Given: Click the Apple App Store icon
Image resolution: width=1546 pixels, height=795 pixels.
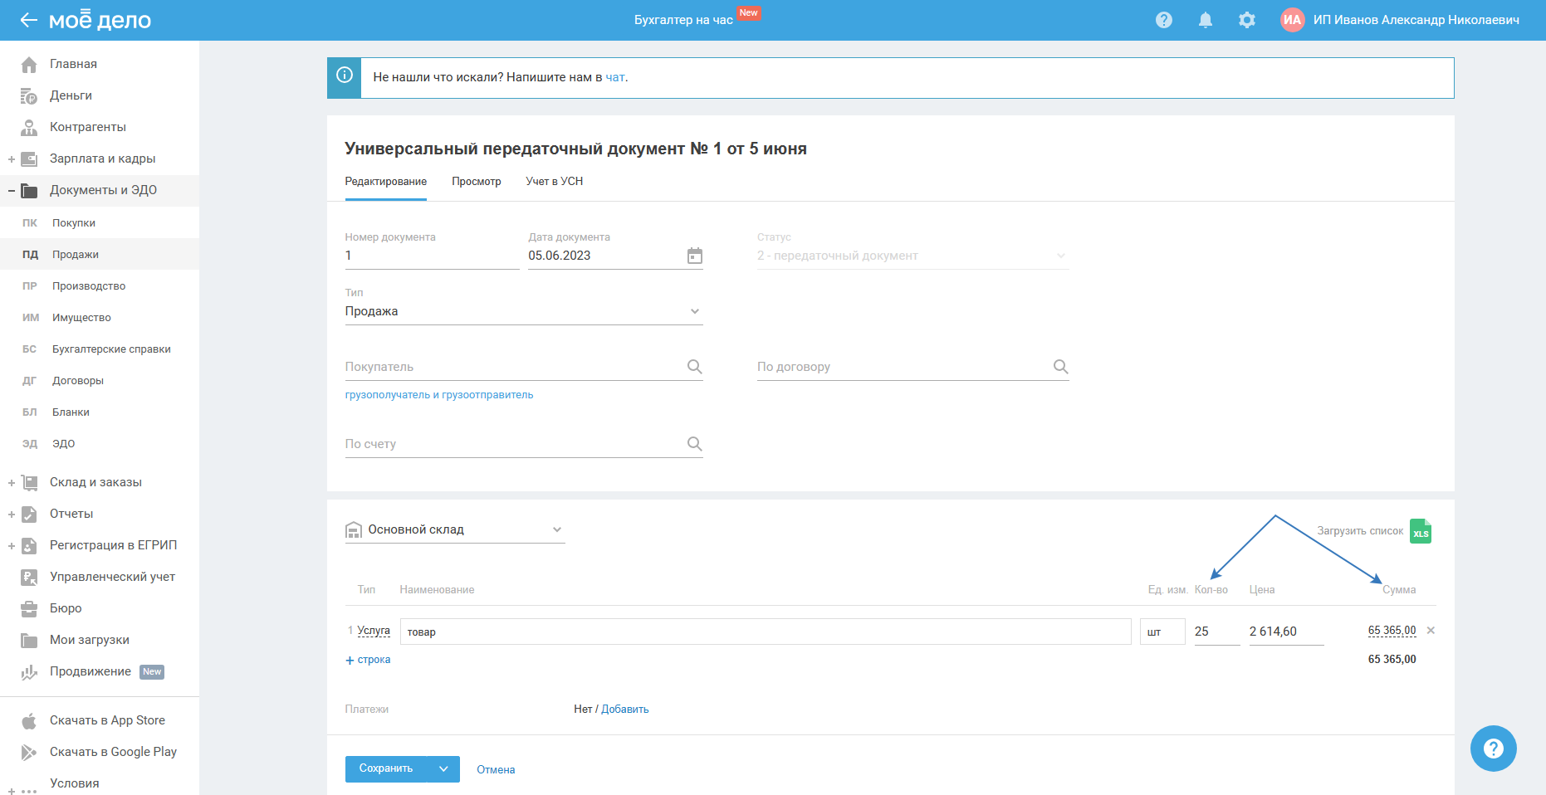Looking at the screenshot, I should click(29, 720).
